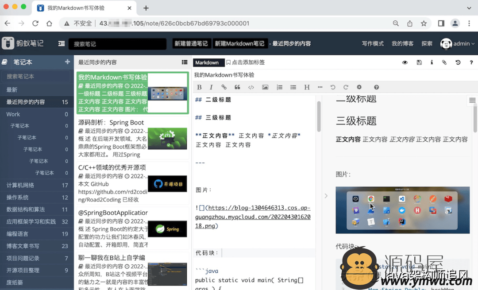This screenshot has width=478, height=290.
Task: Insert a heading with the H icon
Action: [307, 87]
